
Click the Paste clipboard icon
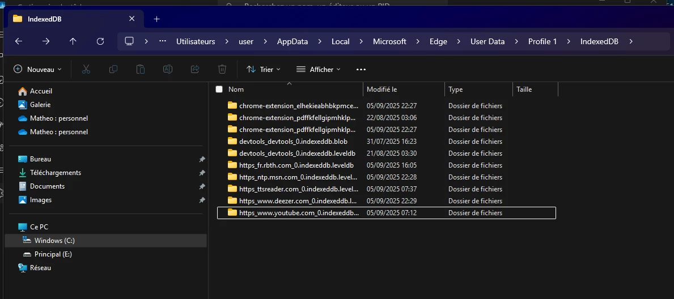coord(141,69)
